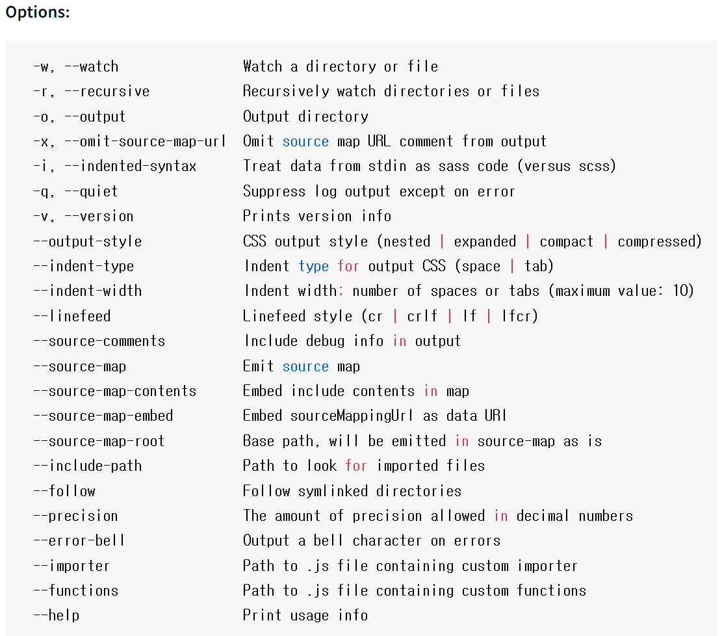
Task: Click the --help option flag
Action: point(56,615)
